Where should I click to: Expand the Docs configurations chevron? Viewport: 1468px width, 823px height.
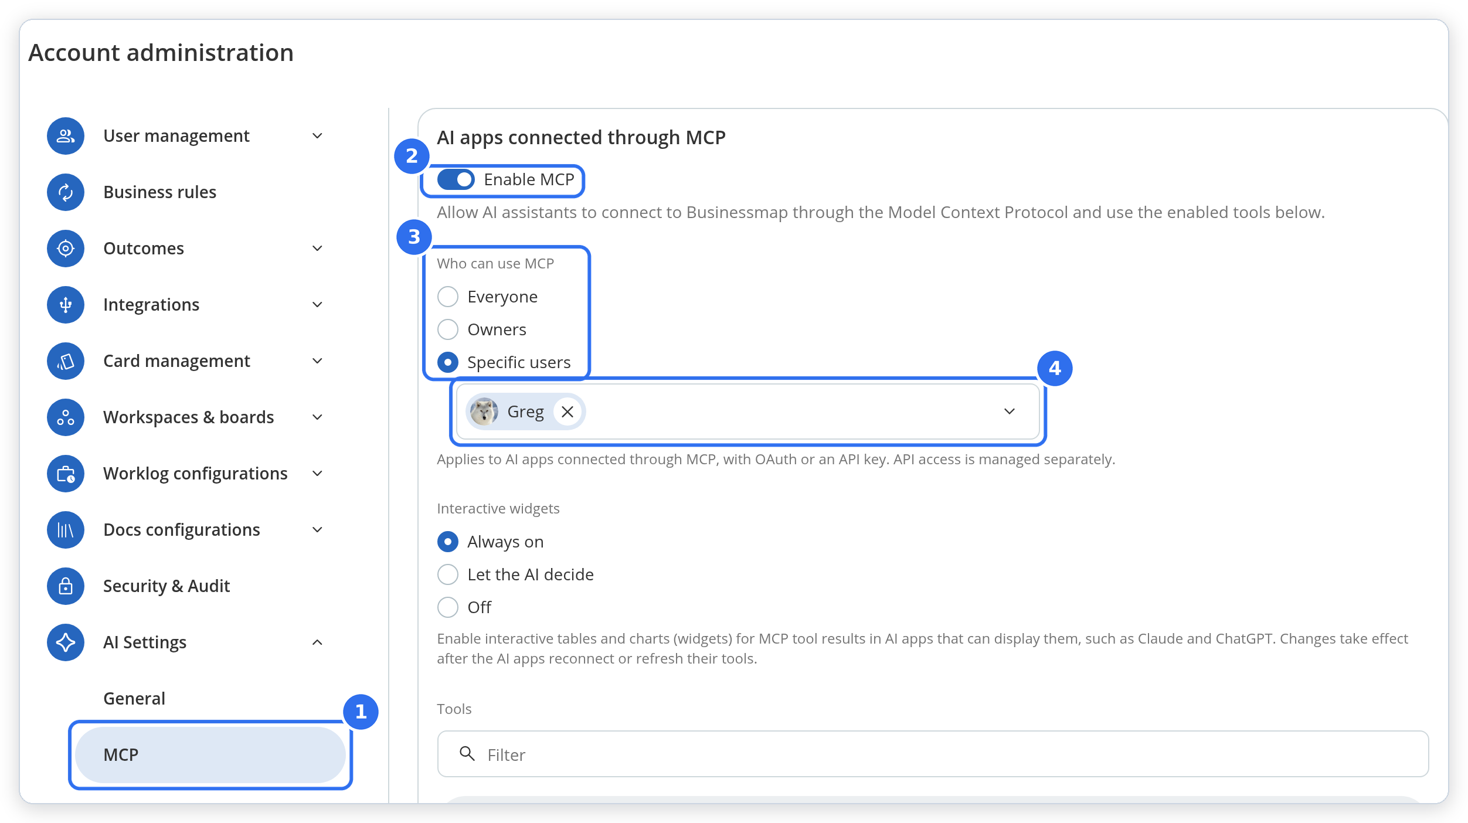point(317,530)
